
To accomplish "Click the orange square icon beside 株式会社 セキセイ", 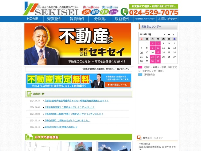I will (x=139, y=137).
